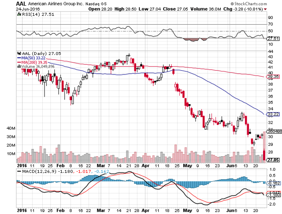The width and height of the screenshot is (282, 214).
Task: Click the "MACD(12,26,9) -1.180" legend label
Action: coord(47,171)
